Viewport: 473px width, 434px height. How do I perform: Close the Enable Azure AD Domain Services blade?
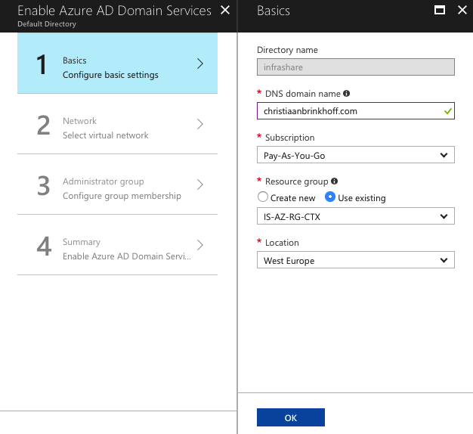coord(225,11)
